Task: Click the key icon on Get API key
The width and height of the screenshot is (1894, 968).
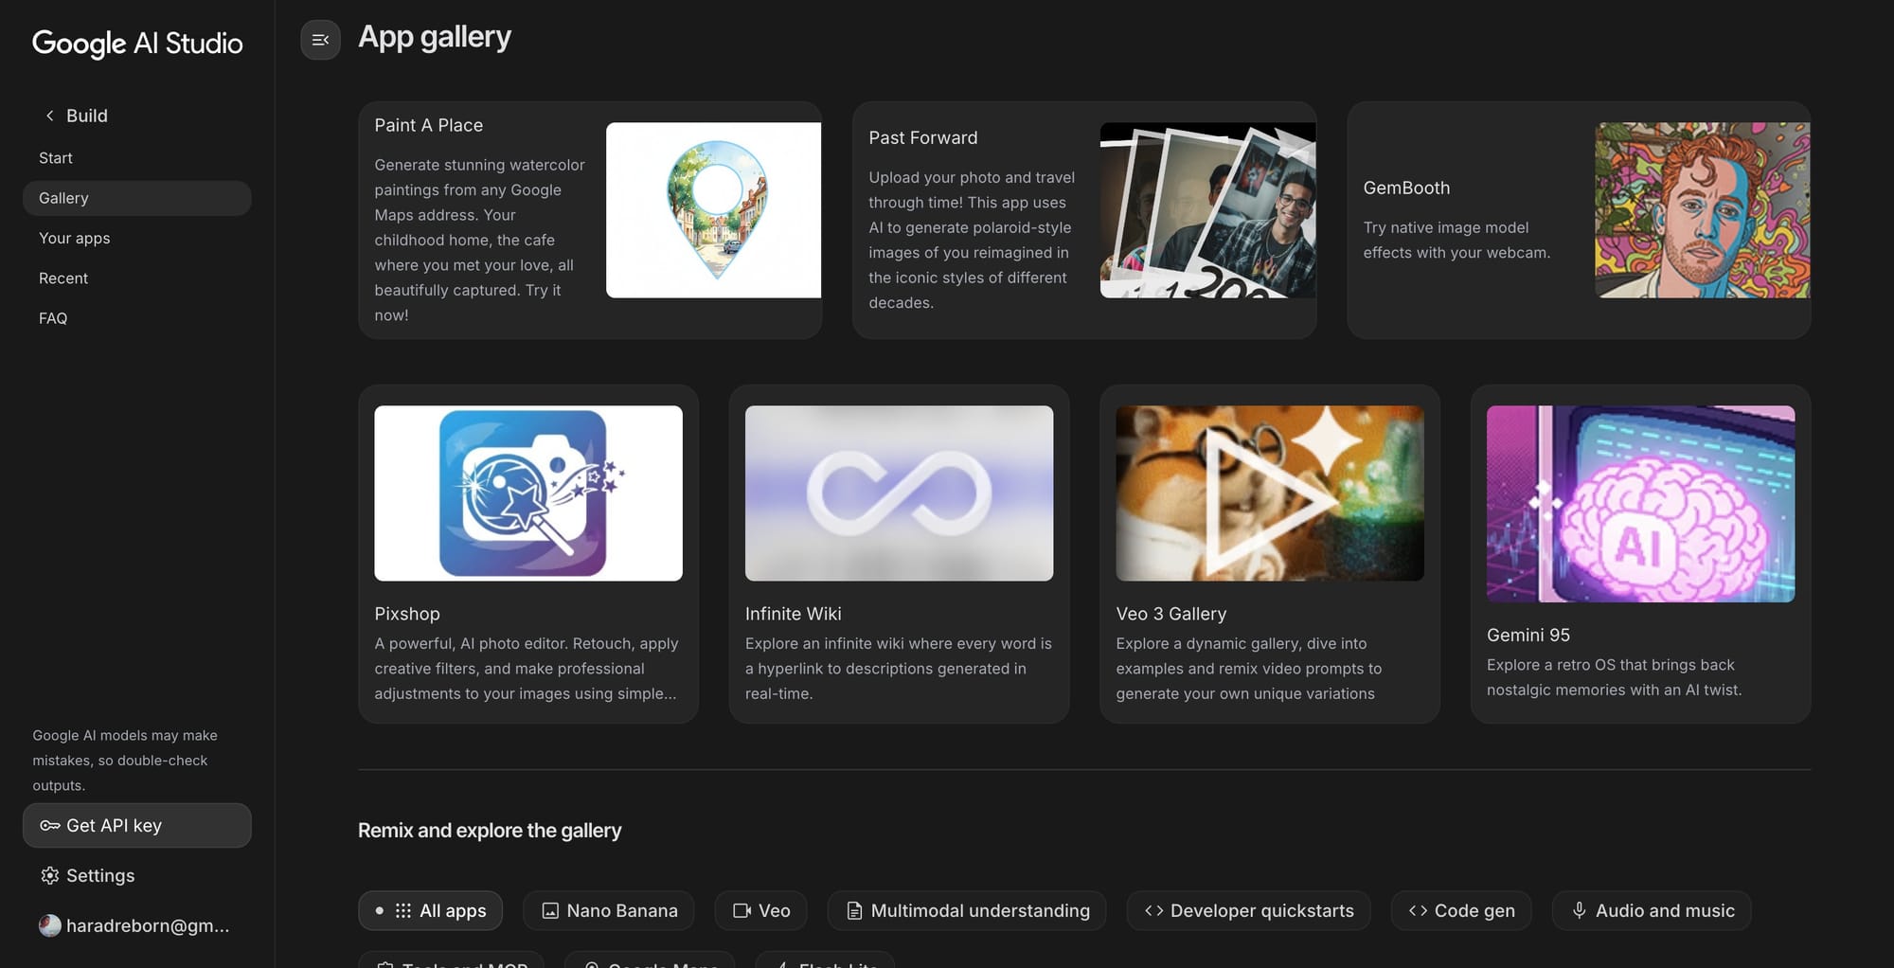Action: [x=48, y=825]
